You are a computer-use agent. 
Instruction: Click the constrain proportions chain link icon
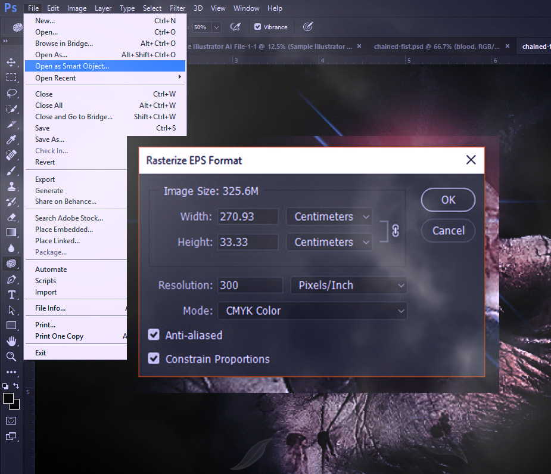point(395,230)
